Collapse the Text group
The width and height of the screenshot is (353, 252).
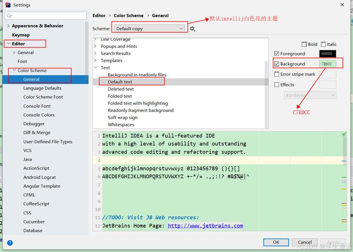pyautogui.click(x=96, y=68)
